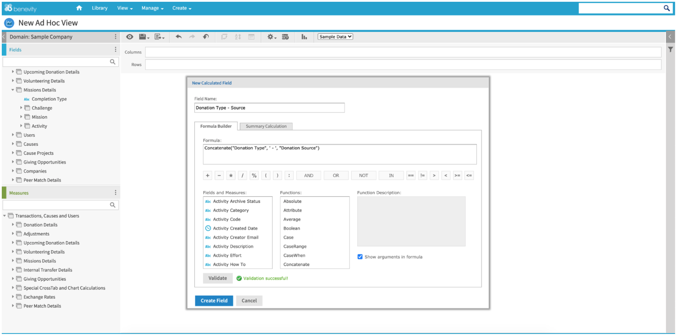The height and width of the screenshot is (336, 677).
Task: Open the View menu
Action: point(125,8)
